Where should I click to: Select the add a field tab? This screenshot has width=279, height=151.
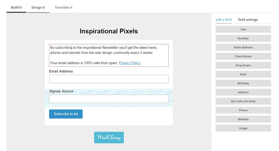click(223, 20)
